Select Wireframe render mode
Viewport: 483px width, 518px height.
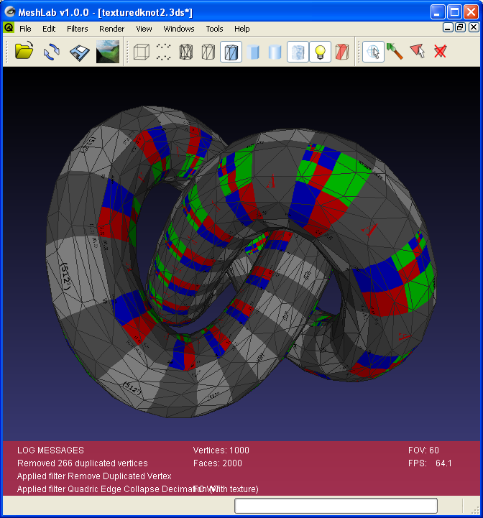(x=186, y=52)
